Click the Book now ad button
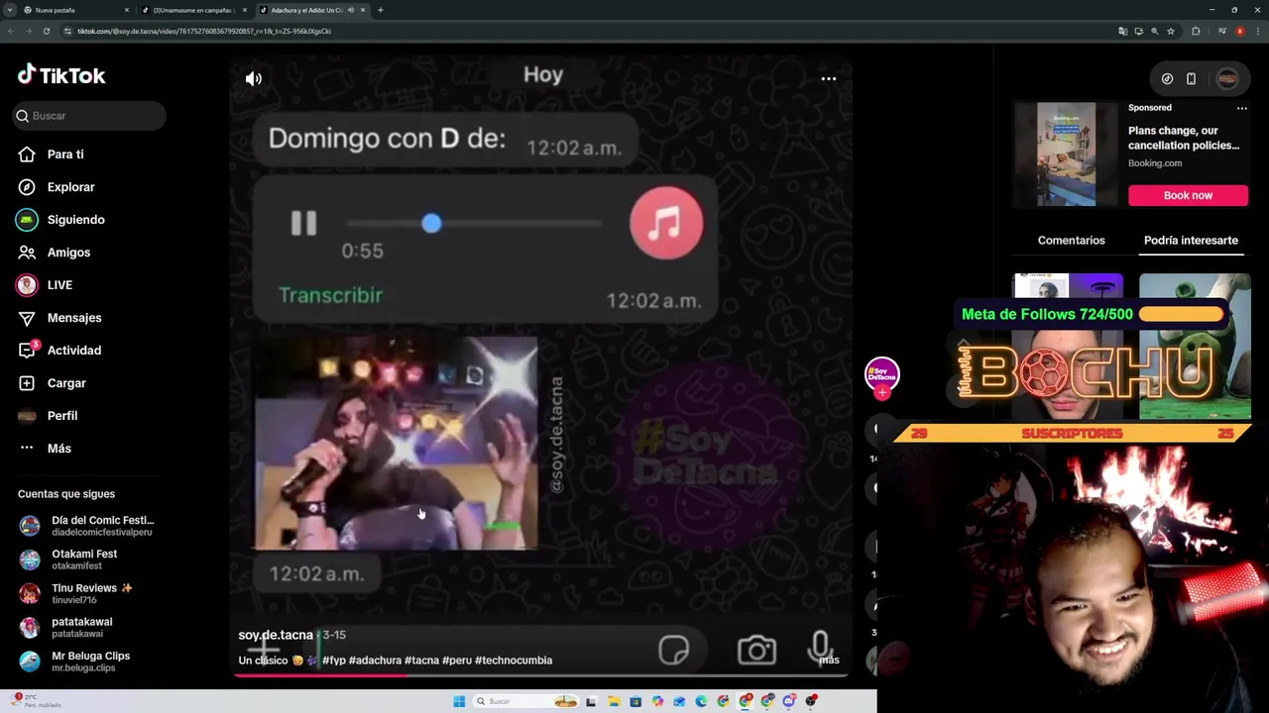The height and width of the screenshot is (713, 1269). tap(1188, 195)
